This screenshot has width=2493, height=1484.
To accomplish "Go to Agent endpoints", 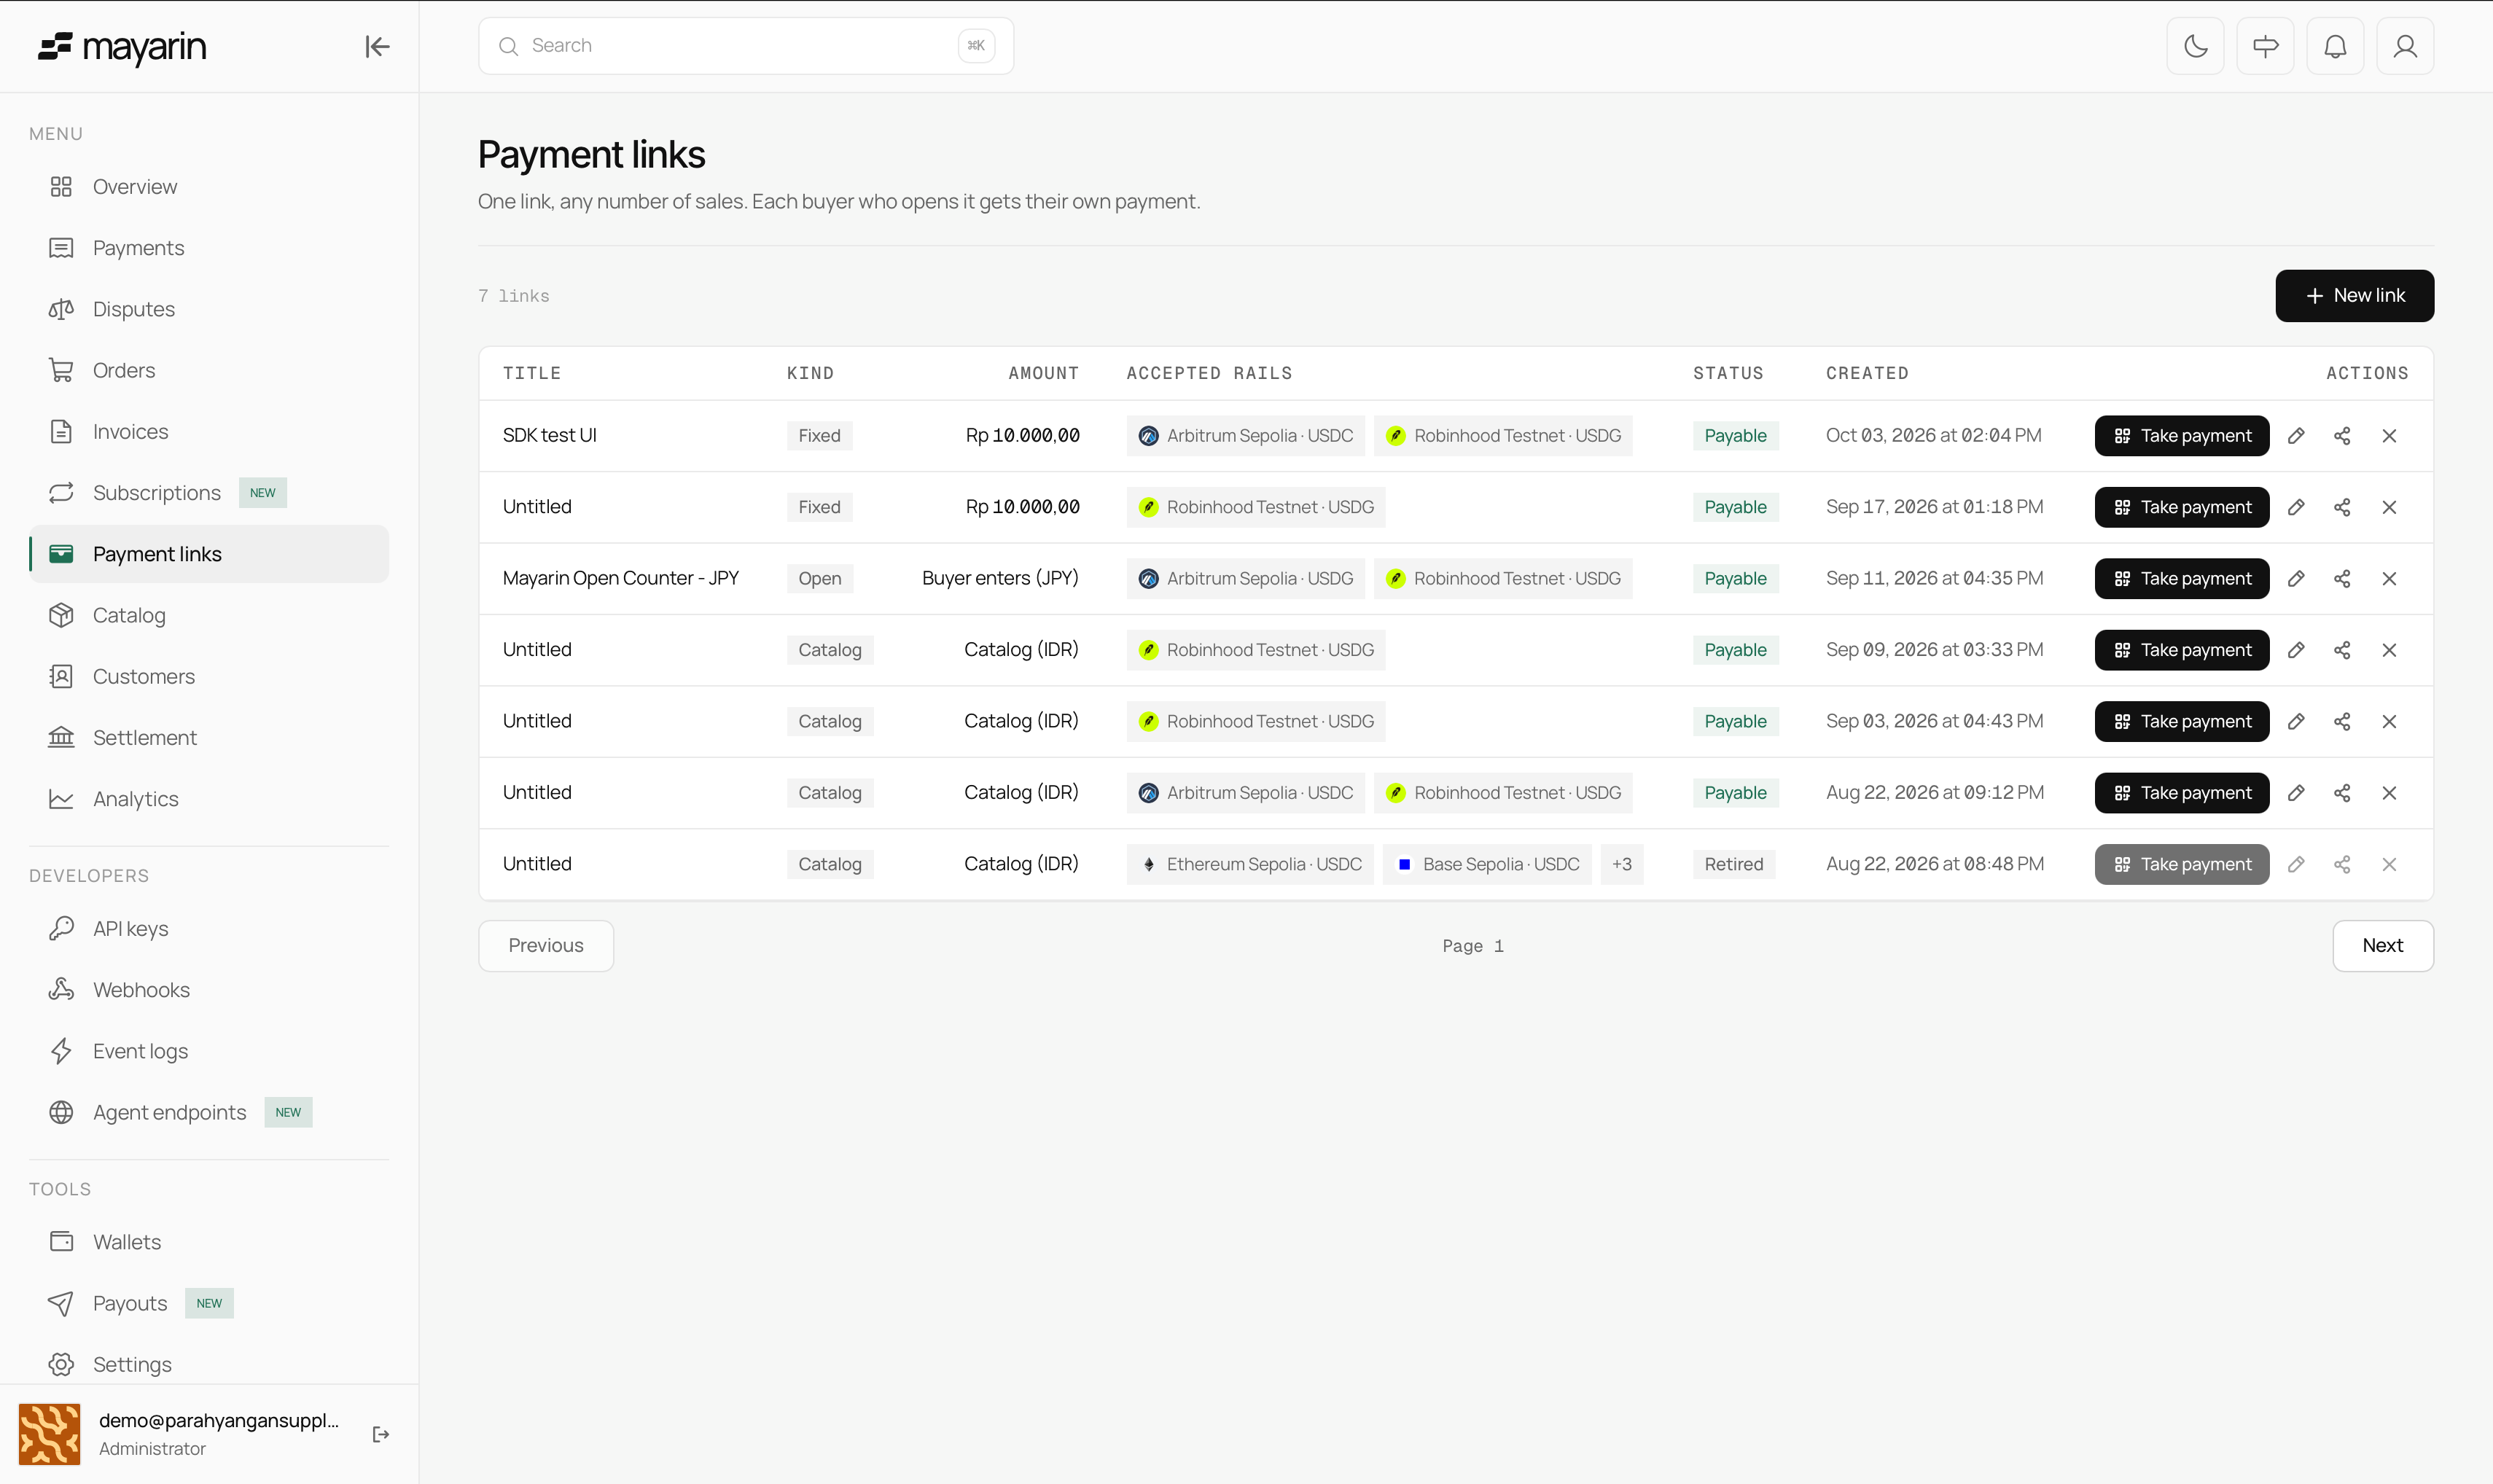I will [209, 1112].
